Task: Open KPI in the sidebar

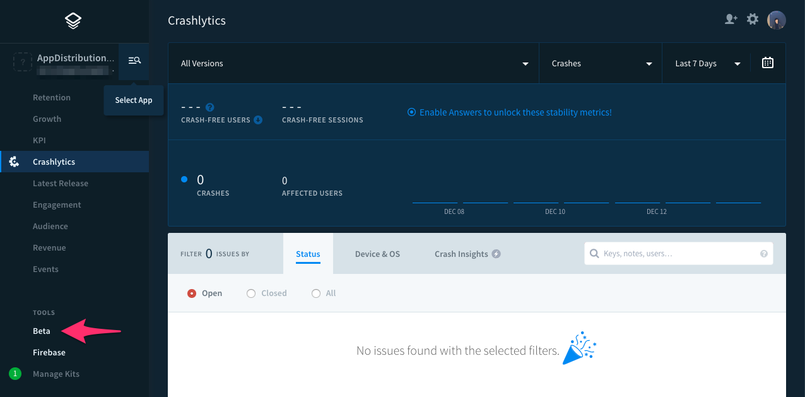Action: (x=39, y=140)
